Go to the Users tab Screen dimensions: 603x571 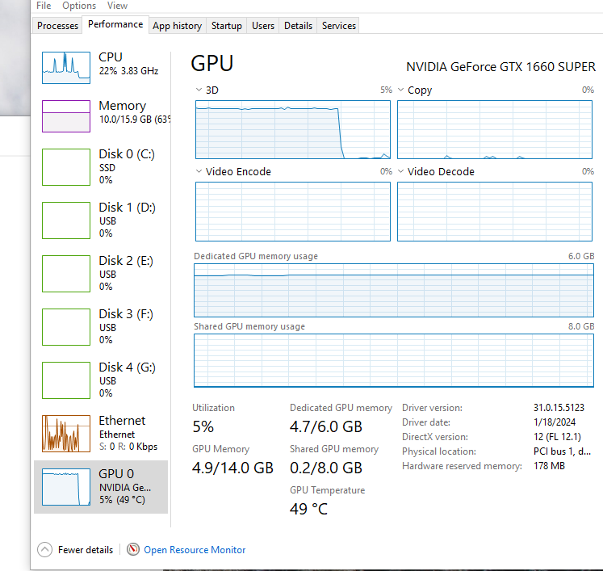(x=263, y=25)
